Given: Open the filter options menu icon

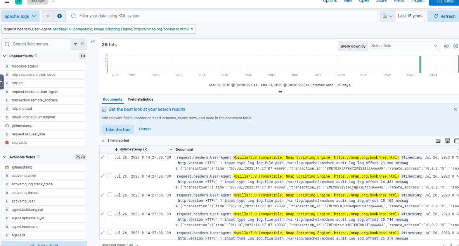Looking at the screenshot, I should tap(48, 16).
